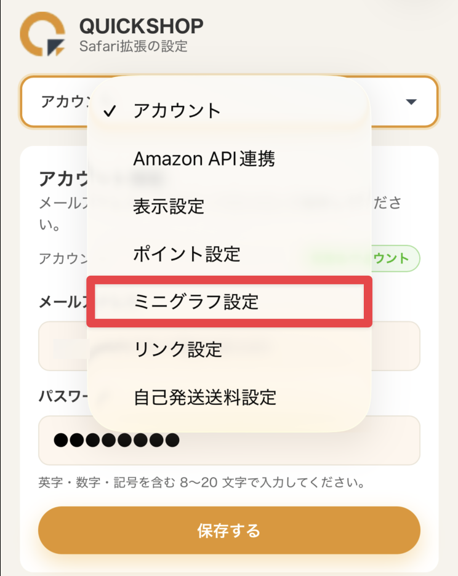Screen dimensions: 458x576
Task: Click the QUICKSHOP logo icon
Action: 42,34
